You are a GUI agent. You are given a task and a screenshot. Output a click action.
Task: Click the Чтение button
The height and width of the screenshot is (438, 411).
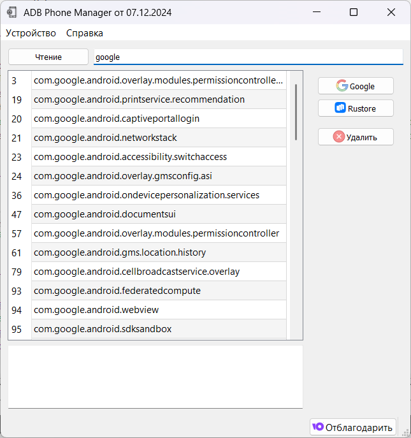coord(48,57)
